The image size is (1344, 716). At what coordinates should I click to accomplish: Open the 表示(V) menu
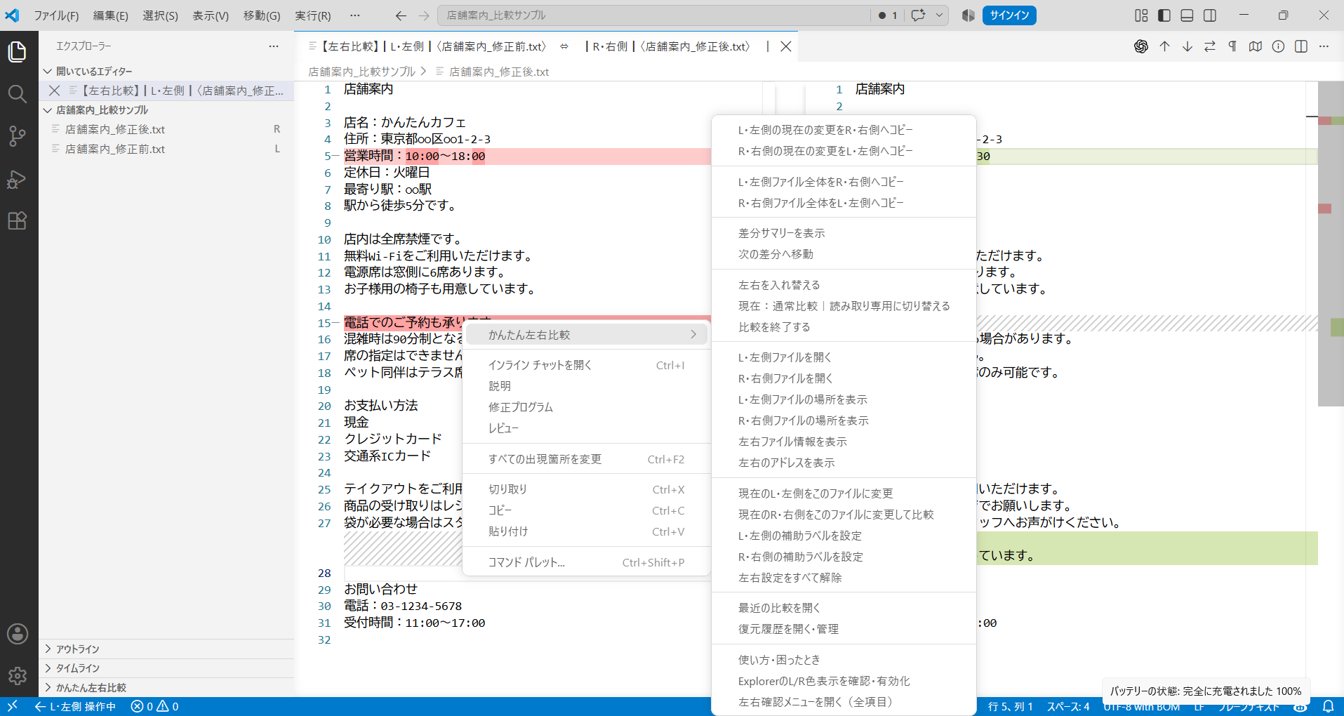[x=211, y=15]
